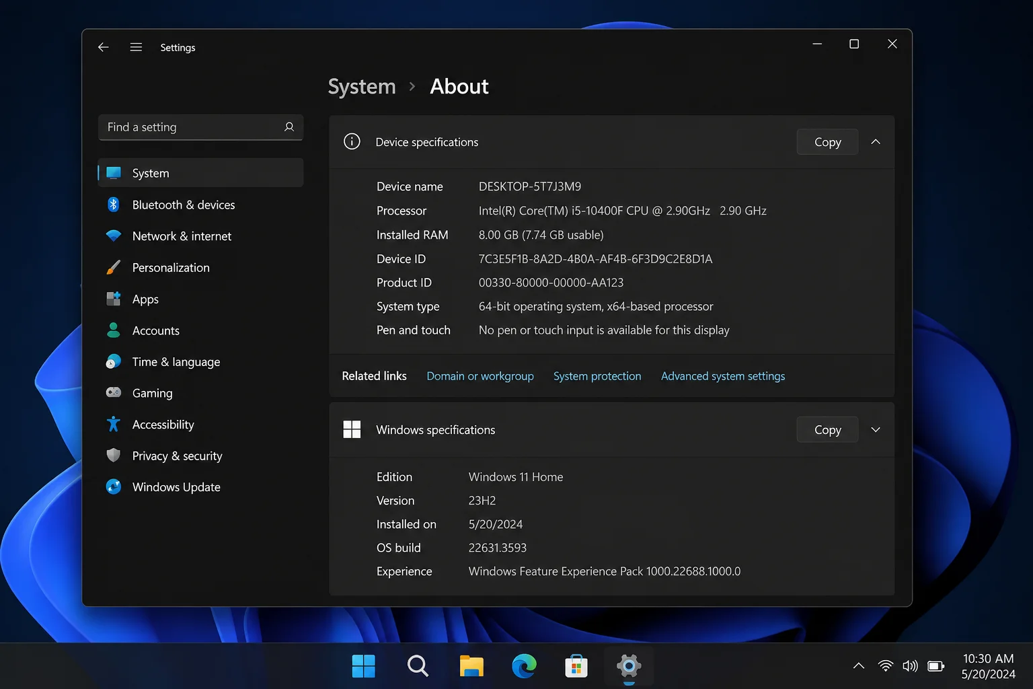This screenshot has width=1033, height=689.
Task: Click the Gaming controller icon
Action: [x=114, y=392]
